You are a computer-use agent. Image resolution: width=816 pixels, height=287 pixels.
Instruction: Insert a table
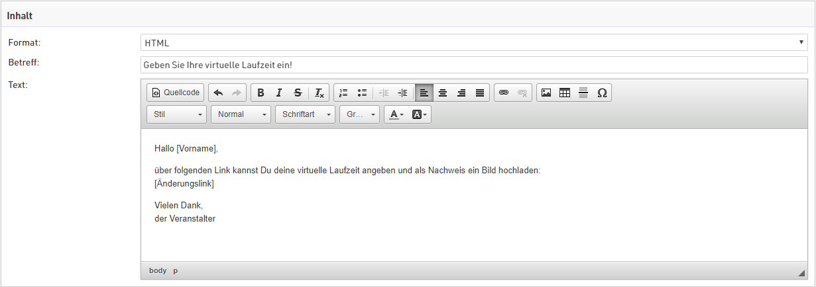coord(565,93)
